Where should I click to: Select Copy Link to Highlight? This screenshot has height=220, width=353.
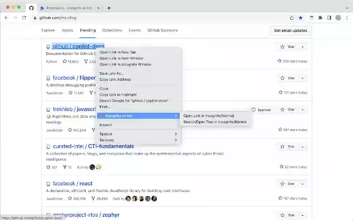[138, 95]
